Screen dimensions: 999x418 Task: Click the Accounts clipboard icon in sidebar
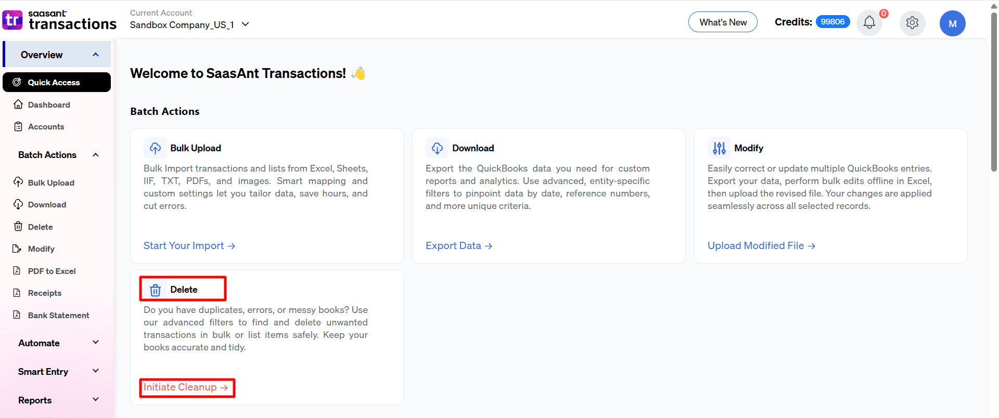point(18,126)
